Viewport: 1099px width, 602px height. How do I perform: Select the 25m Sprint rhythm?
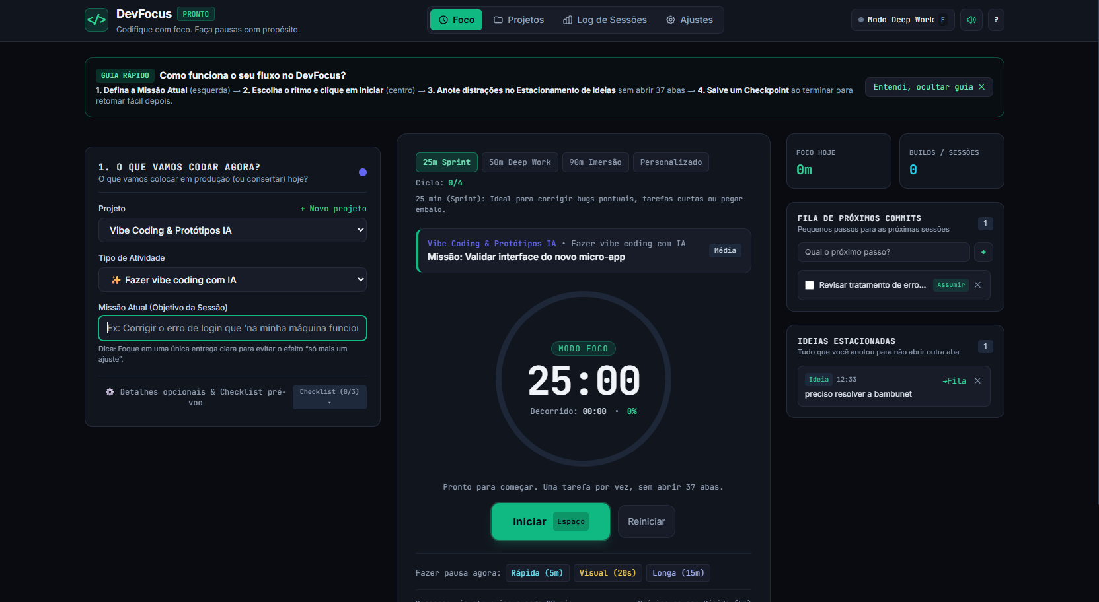click(446, 162)
